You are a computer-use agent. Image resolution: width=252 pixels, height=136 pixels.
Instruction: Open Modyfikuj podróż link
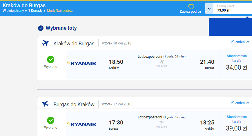[60, 11]
